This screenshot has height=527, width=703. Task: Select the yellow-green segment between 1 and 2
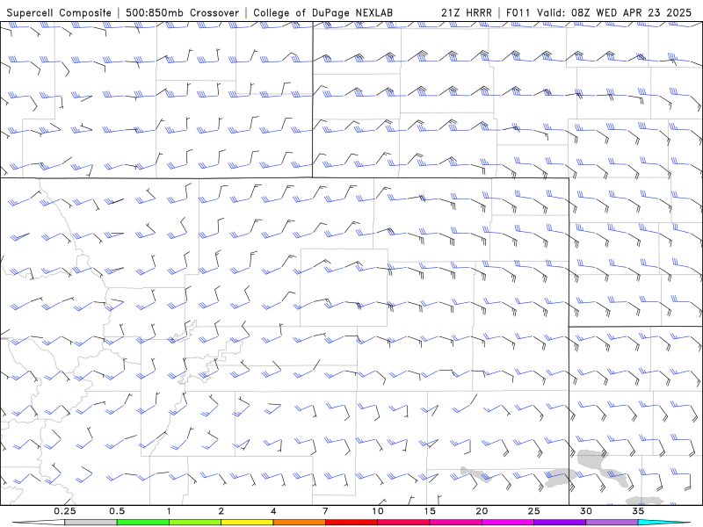(x=195, y=523)
